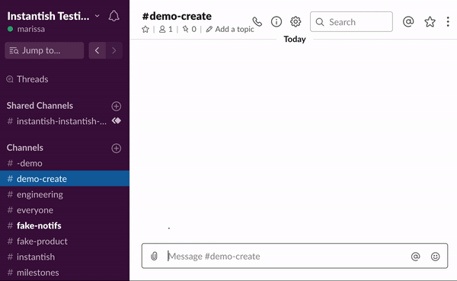Open notification preferences bell icon
The image size is (457, 281).
[x=114, y=16]
